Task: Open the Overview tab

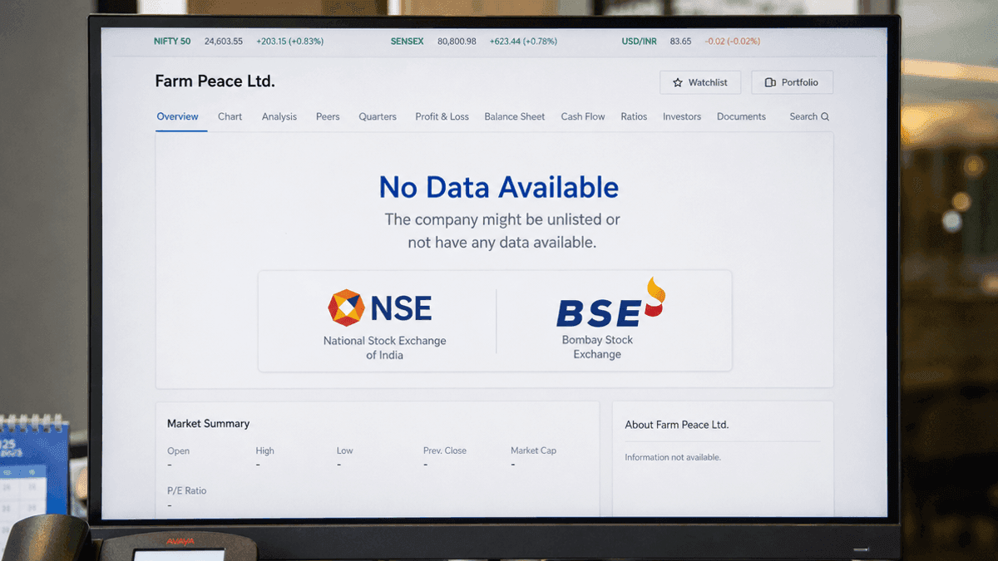Action: (178, 116)
